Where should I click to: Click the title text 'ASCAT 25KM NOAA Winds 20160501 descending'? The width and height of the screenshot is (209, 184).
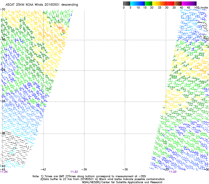(42, 5)
